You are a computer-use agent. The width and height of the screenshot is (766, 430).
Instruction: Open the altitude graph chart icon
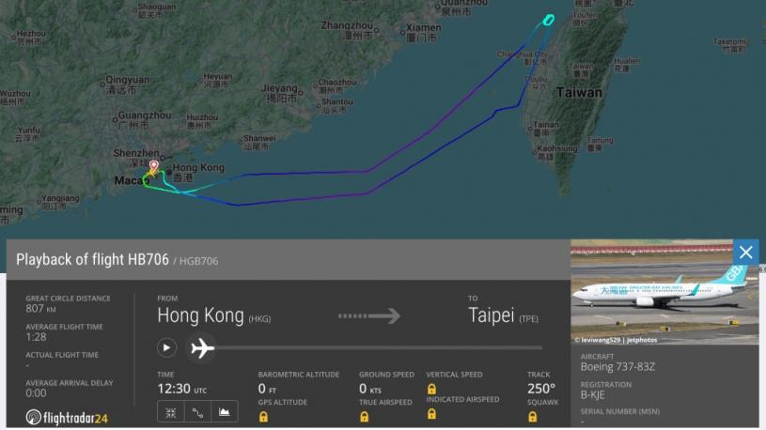coord(225,413)
